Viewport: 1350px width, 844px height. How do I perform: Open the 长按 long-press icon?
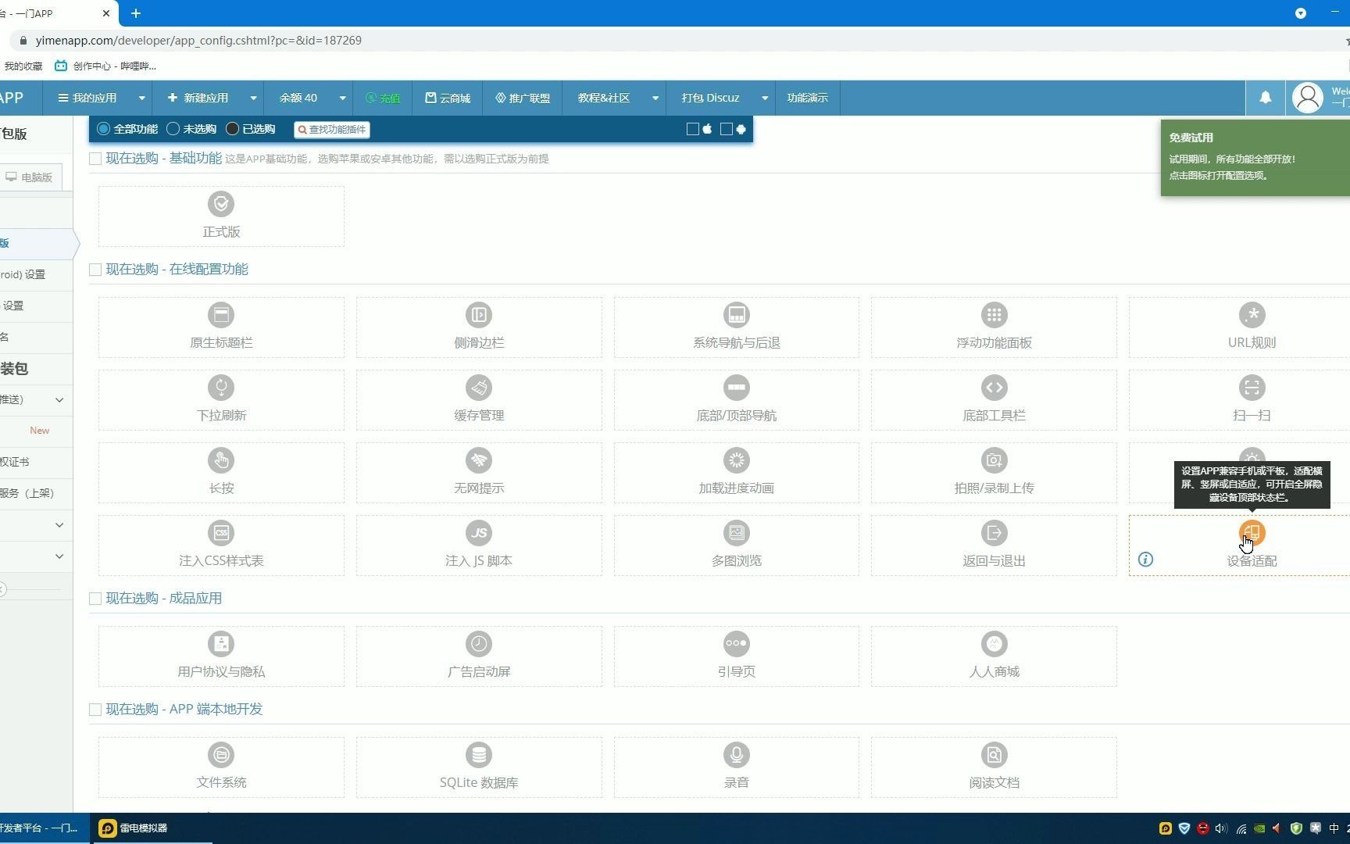pyautogui.click(x=221, y=460)
